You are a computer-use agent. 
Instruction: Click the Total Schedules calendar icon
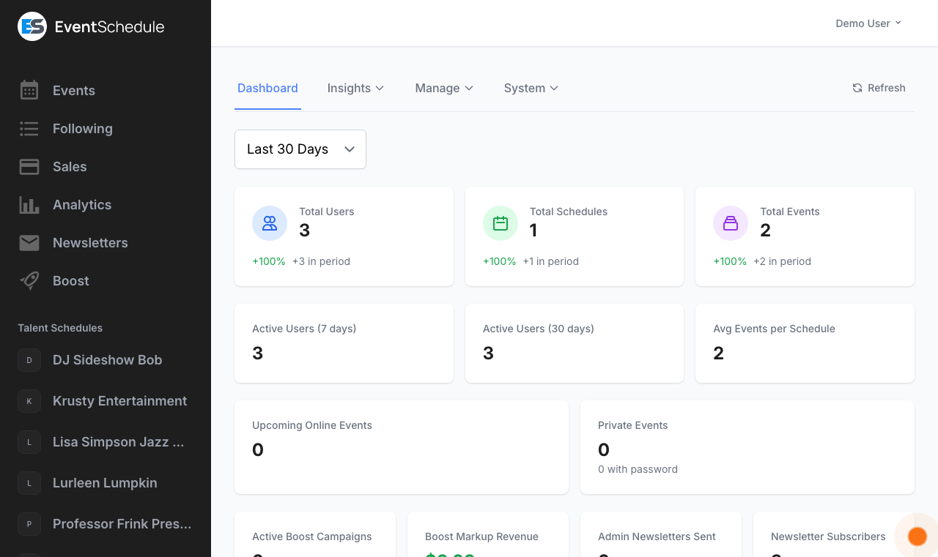click(x=501, y=223)
